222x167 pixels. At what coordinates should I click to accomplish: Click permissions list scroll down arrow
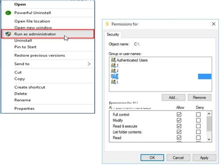pos(209,139)
